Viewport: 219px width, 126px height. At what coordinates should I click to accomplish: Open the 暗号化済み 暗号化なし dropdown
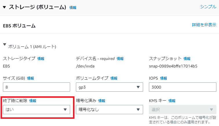(x=110, y=110)
